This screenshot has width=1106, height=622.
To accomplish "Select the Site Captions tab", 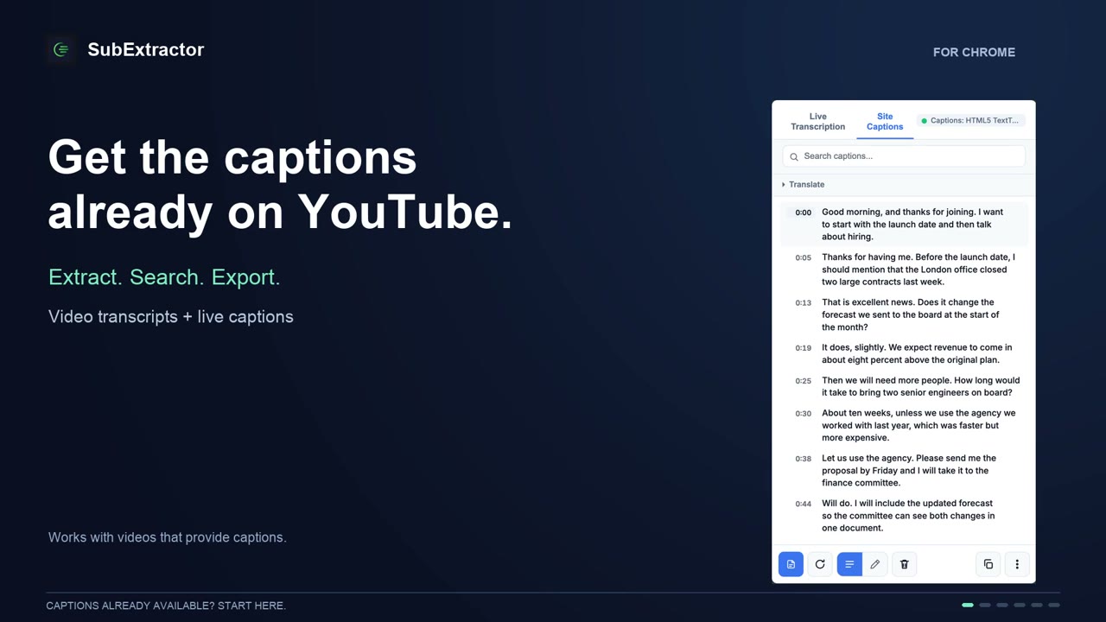I will coord(885,121).
